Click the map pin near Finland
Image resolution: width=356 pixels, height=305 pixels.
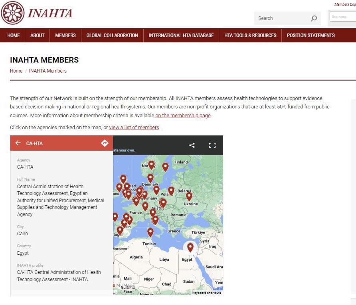(x=165, y=167)
